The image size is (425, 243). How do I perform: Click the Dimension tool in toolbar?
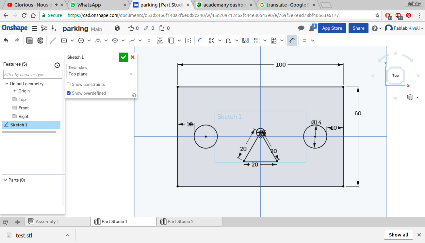[292, 40]
